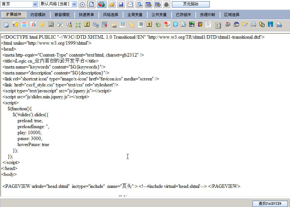Select the 全局变量 tab
The width and height of the screenshot is (290, 207).
tap(135, 15)
